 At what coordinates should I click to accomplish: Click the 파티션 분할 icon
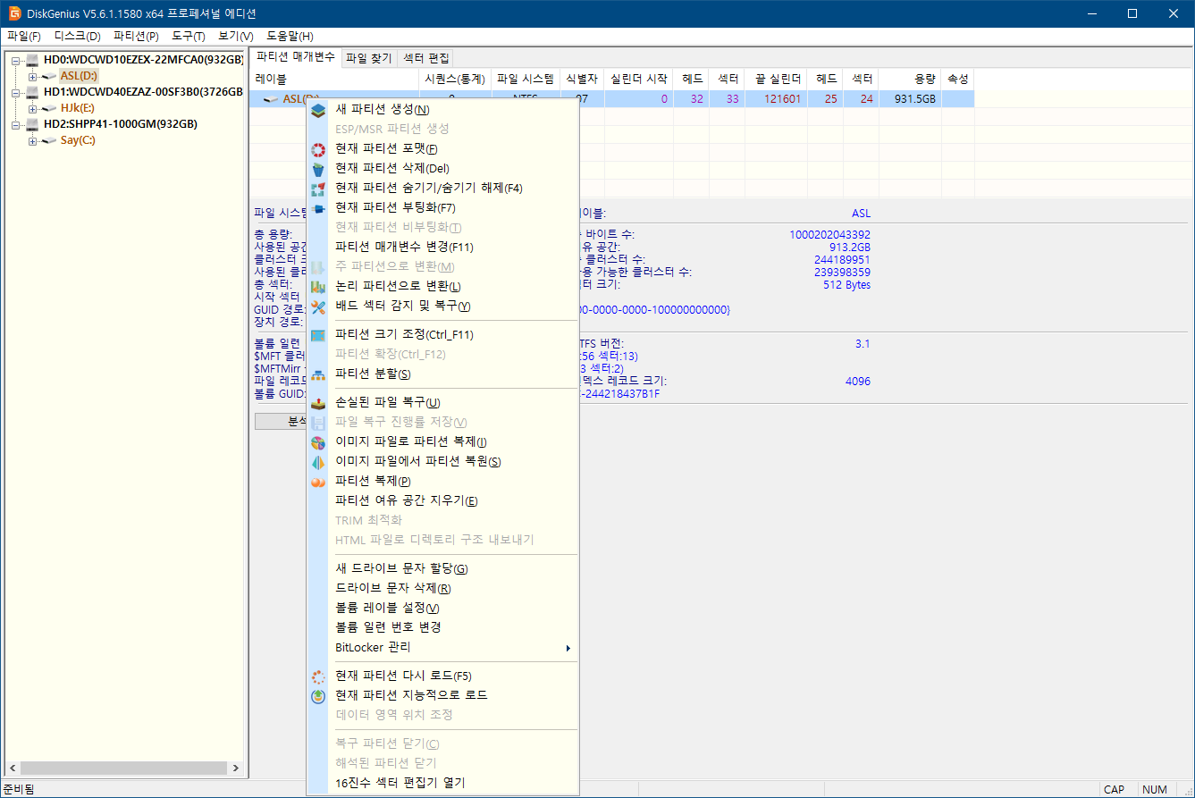click(x=318, y=374)
